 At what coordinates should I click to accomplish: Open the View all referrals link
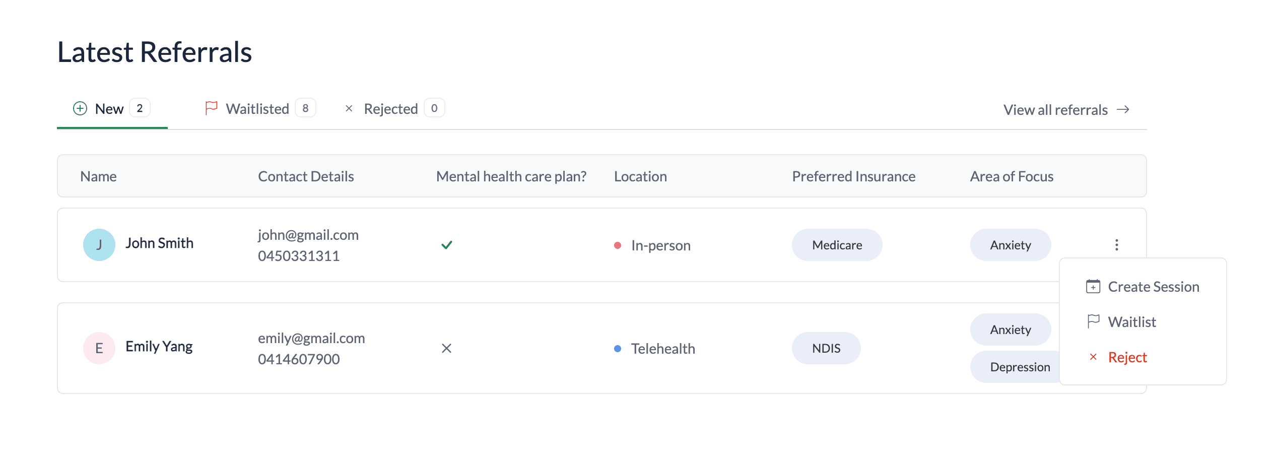[x=1055, y=110]
